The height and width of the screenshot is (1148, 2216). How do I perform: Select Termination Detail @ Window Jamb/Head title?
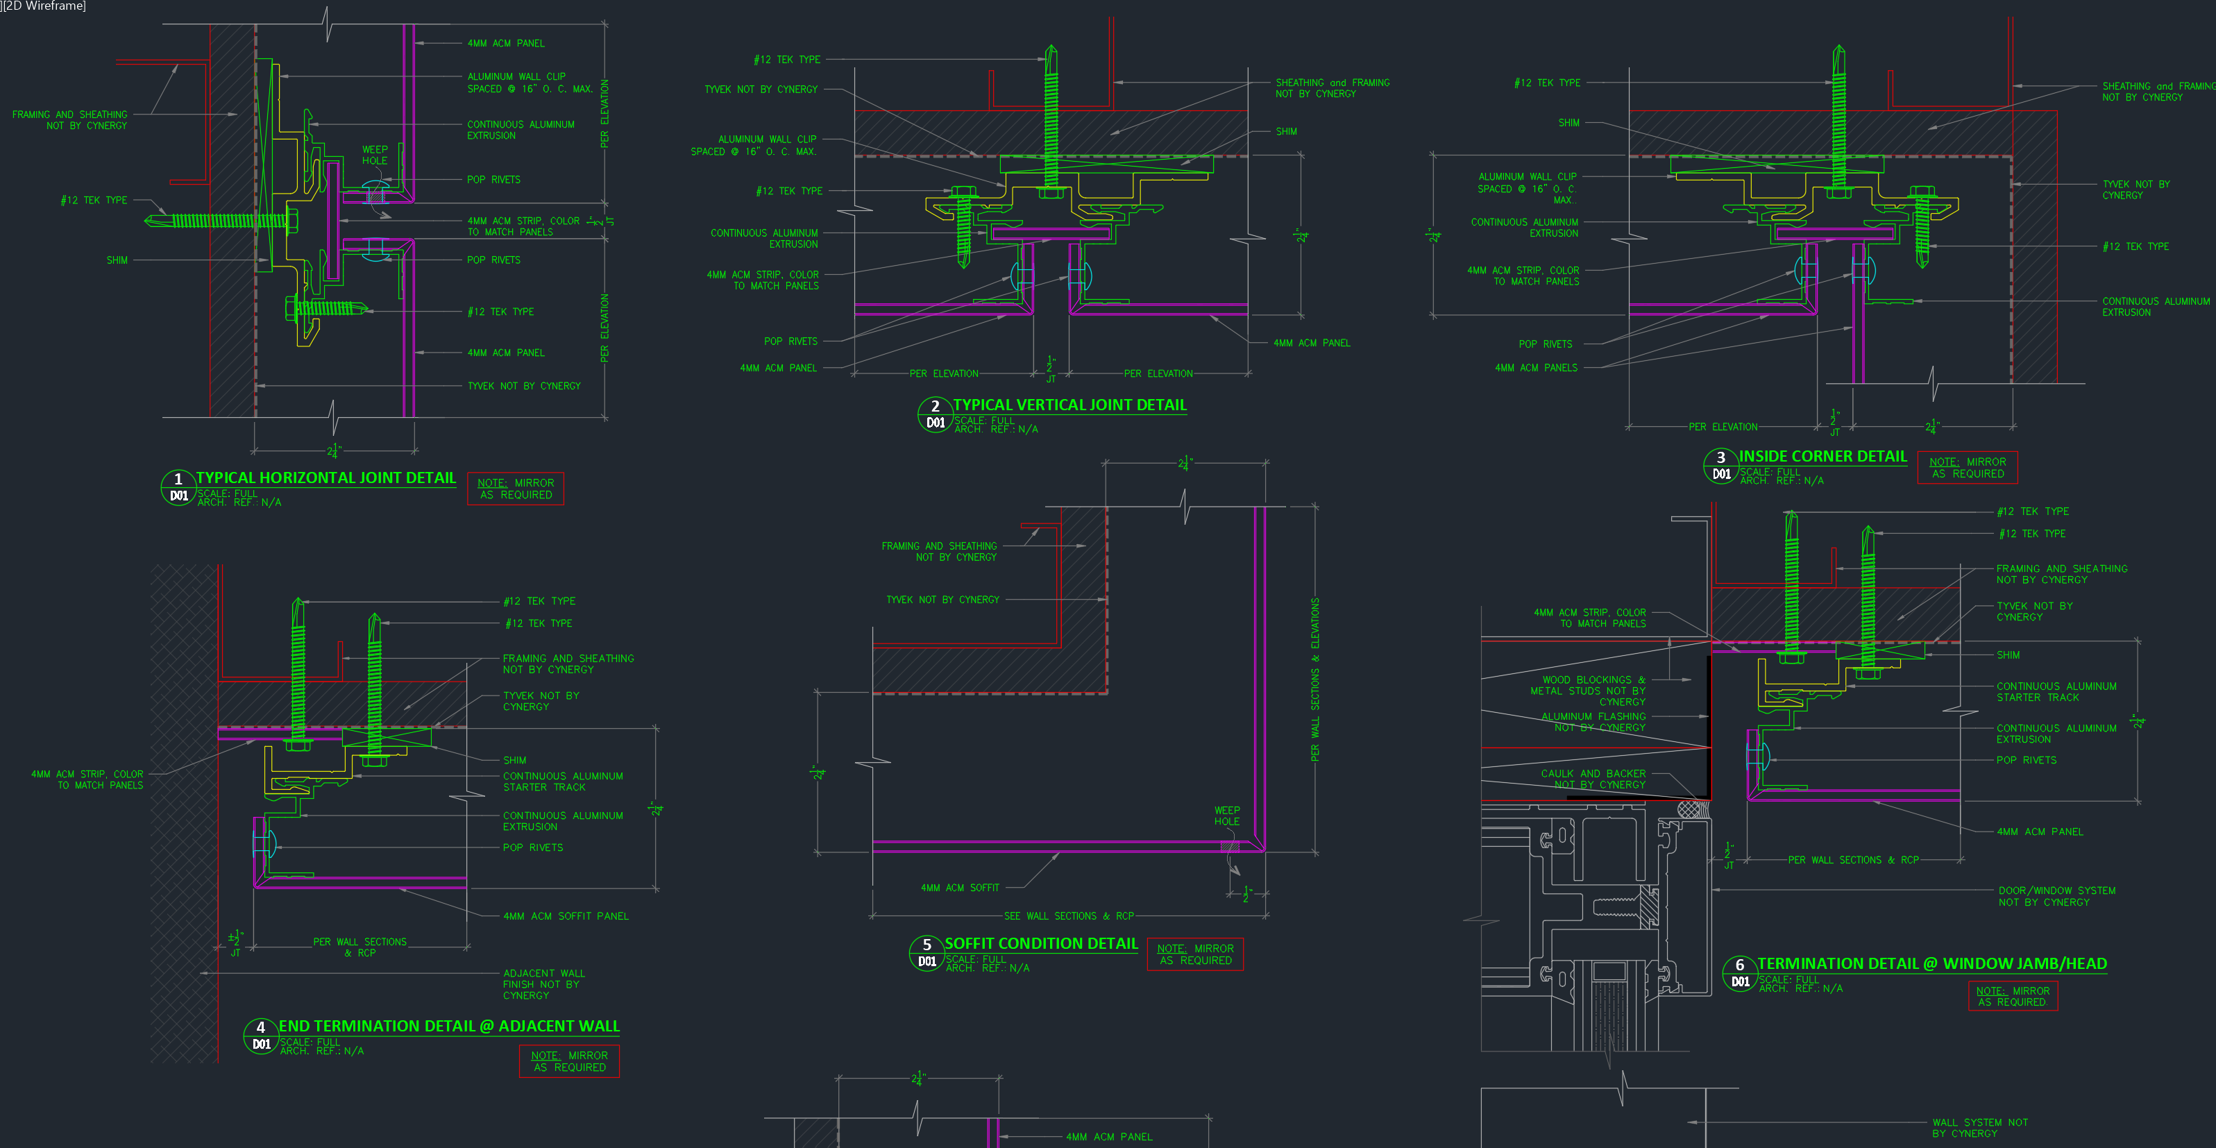[1931, 964]
